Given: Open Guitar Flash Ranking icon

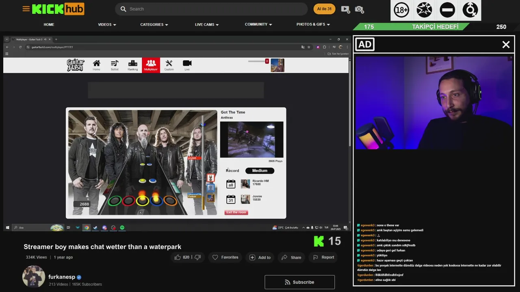Looking at the screenshot, I should coord(133,65).
